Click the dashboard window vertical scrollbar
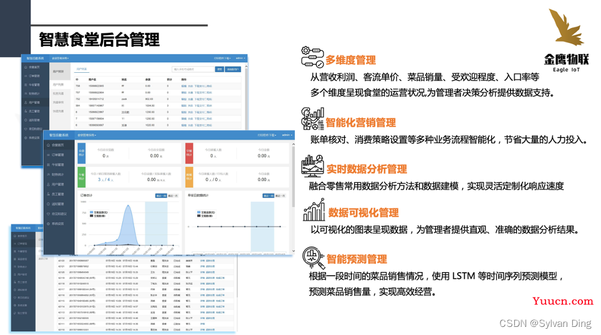The image size is (601, 335). pyautogui.click(x=294, y=177)
